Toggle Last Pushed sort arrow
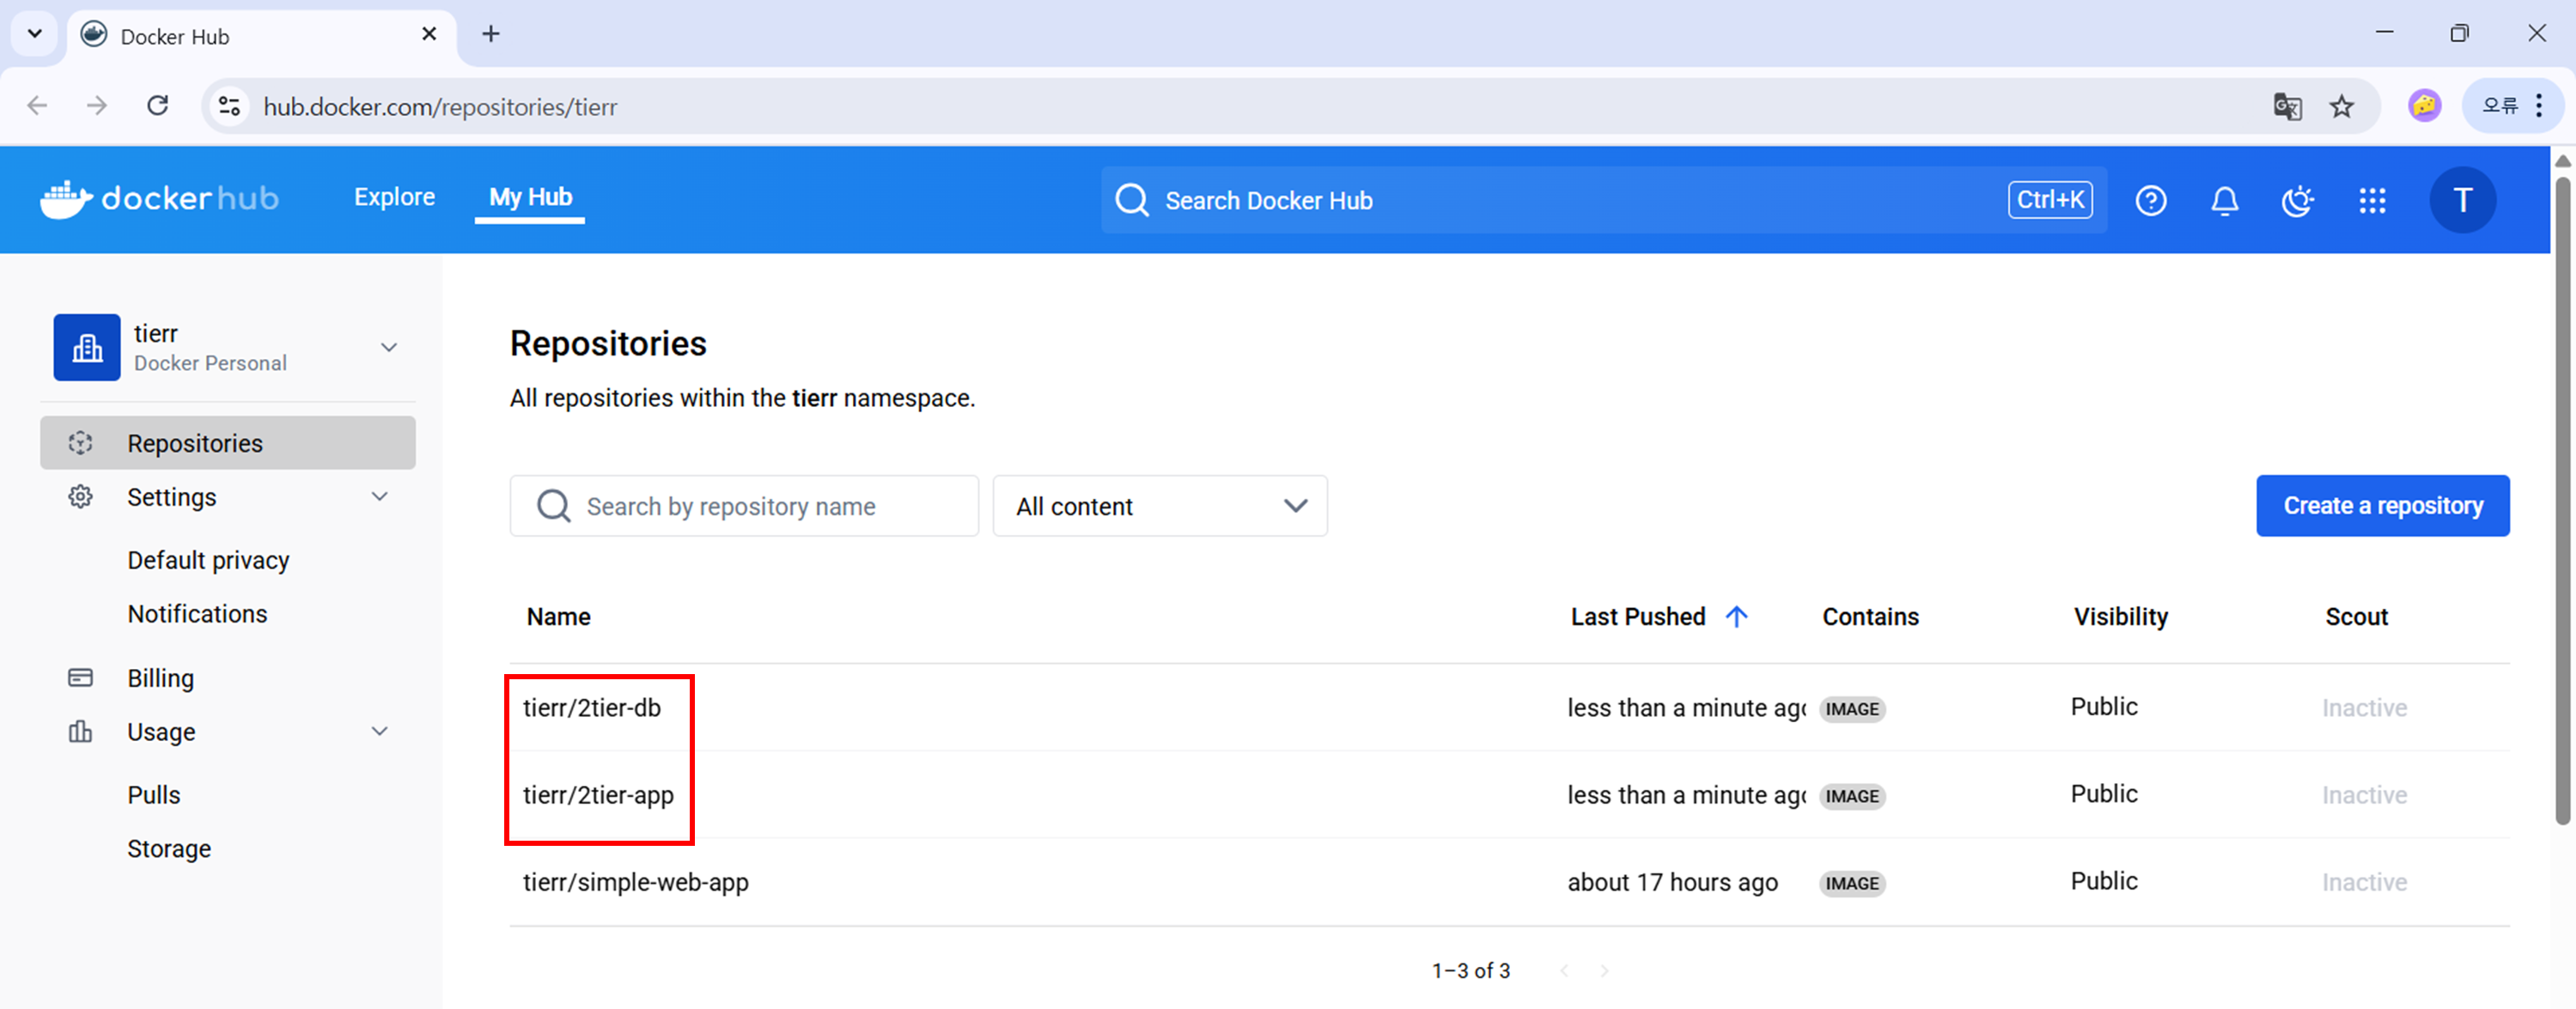Image resolution: width=2576 pixels, height=1009 pixels. pyautogui.click(x=1736, y=616)
